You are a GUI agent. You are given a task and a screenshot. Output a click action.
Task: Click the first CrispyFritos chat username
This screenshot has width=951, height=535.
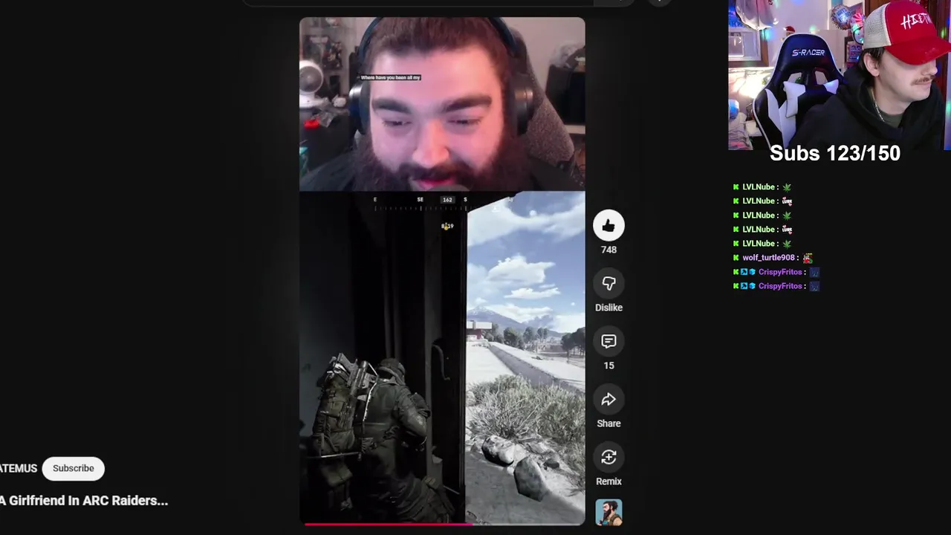click(780, 272)
